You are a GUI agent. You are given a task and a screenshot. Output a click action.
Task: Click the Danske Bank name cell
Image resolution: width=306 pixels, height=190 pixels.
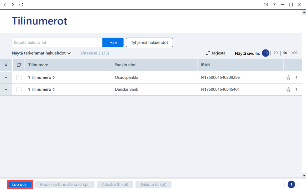click(x=127, y=89)
